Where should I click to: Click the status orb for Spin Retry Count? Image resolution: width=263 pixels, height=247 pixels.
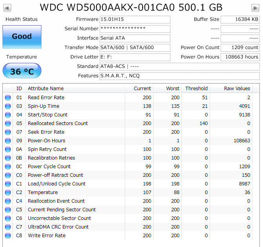pyautogui.click(x=8, y=149)
